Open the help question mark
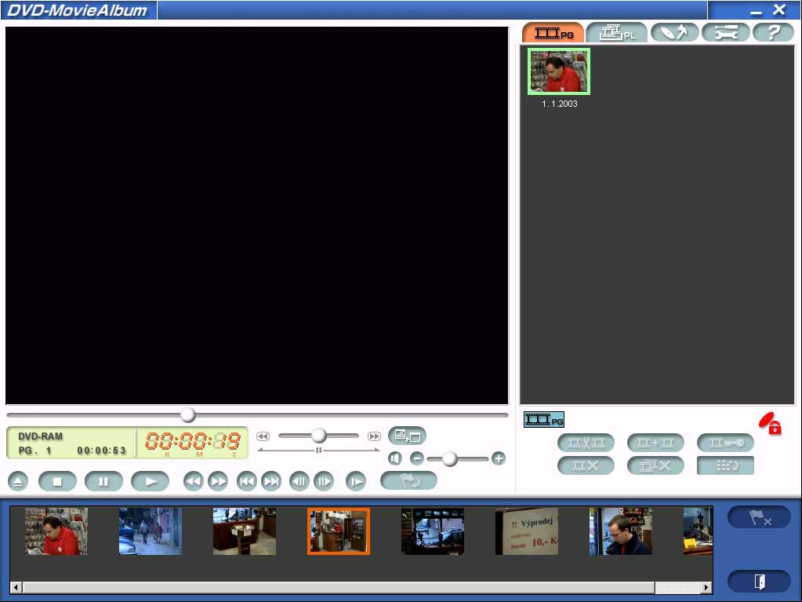 pyautogui.click(x=773, y=32)
